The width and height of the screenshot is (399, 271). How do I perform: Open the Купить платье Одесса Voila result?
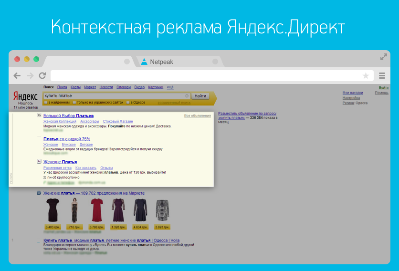[111, 240]
